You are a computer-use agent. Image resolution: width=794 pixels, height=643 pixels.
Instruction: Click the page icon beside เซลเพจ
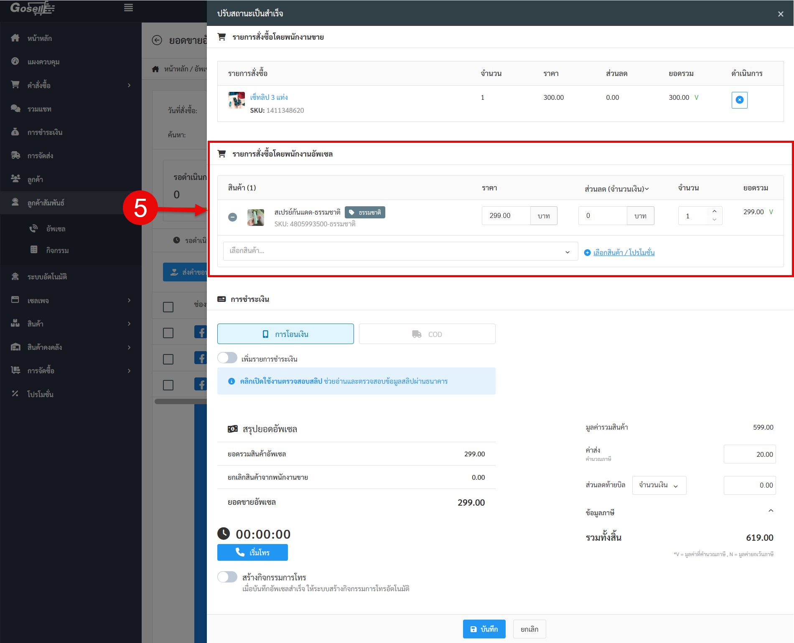click(15, 300)
